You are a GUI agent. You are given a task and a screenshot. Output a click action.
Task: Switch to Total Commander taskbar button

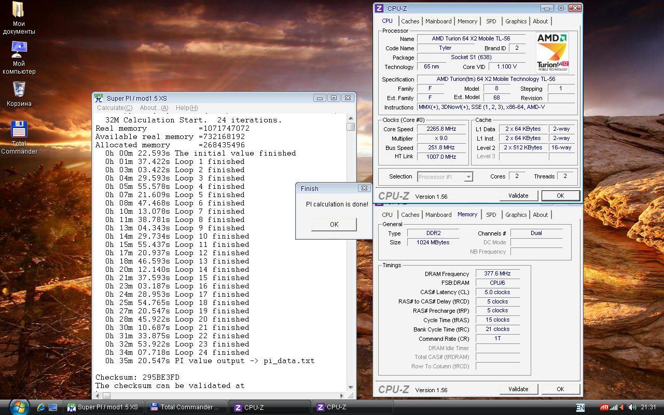[x=187, y=407]
